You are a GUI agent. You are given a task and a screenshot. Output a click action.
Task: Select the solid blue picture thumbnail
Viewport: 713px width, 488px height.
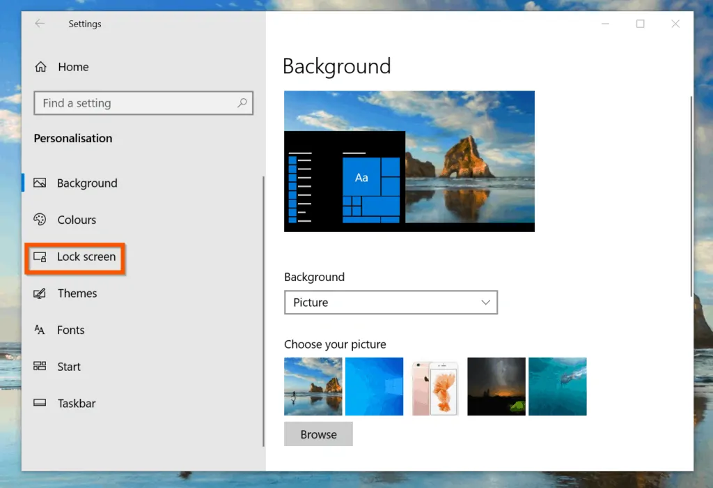[374, 386]
